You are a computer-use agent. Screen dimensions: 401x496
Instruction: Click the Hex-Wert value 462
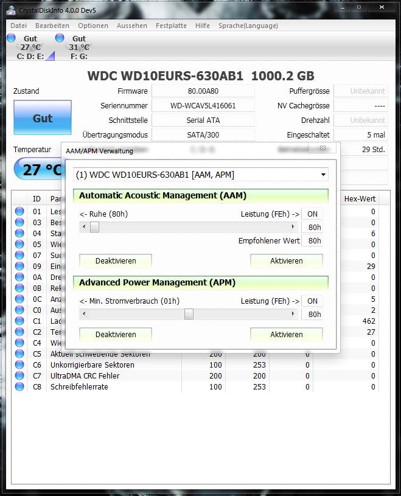coord(369,321)
